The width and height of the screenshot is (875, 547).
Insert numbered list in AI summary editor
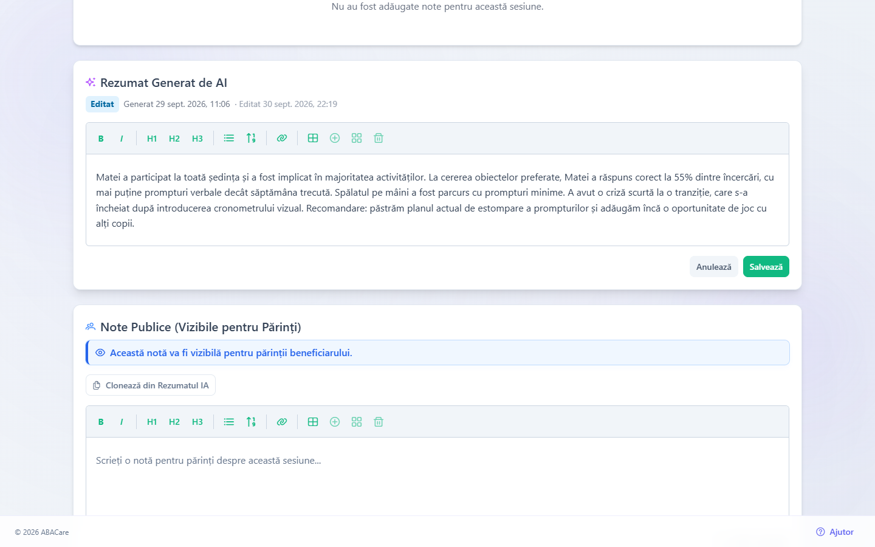click(x=251, y=139)
